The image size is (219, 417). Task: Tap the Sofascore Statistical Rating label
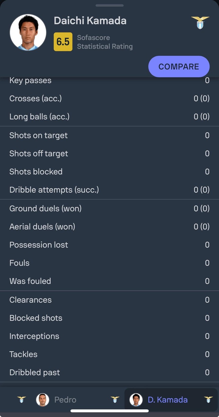[105, 42]
